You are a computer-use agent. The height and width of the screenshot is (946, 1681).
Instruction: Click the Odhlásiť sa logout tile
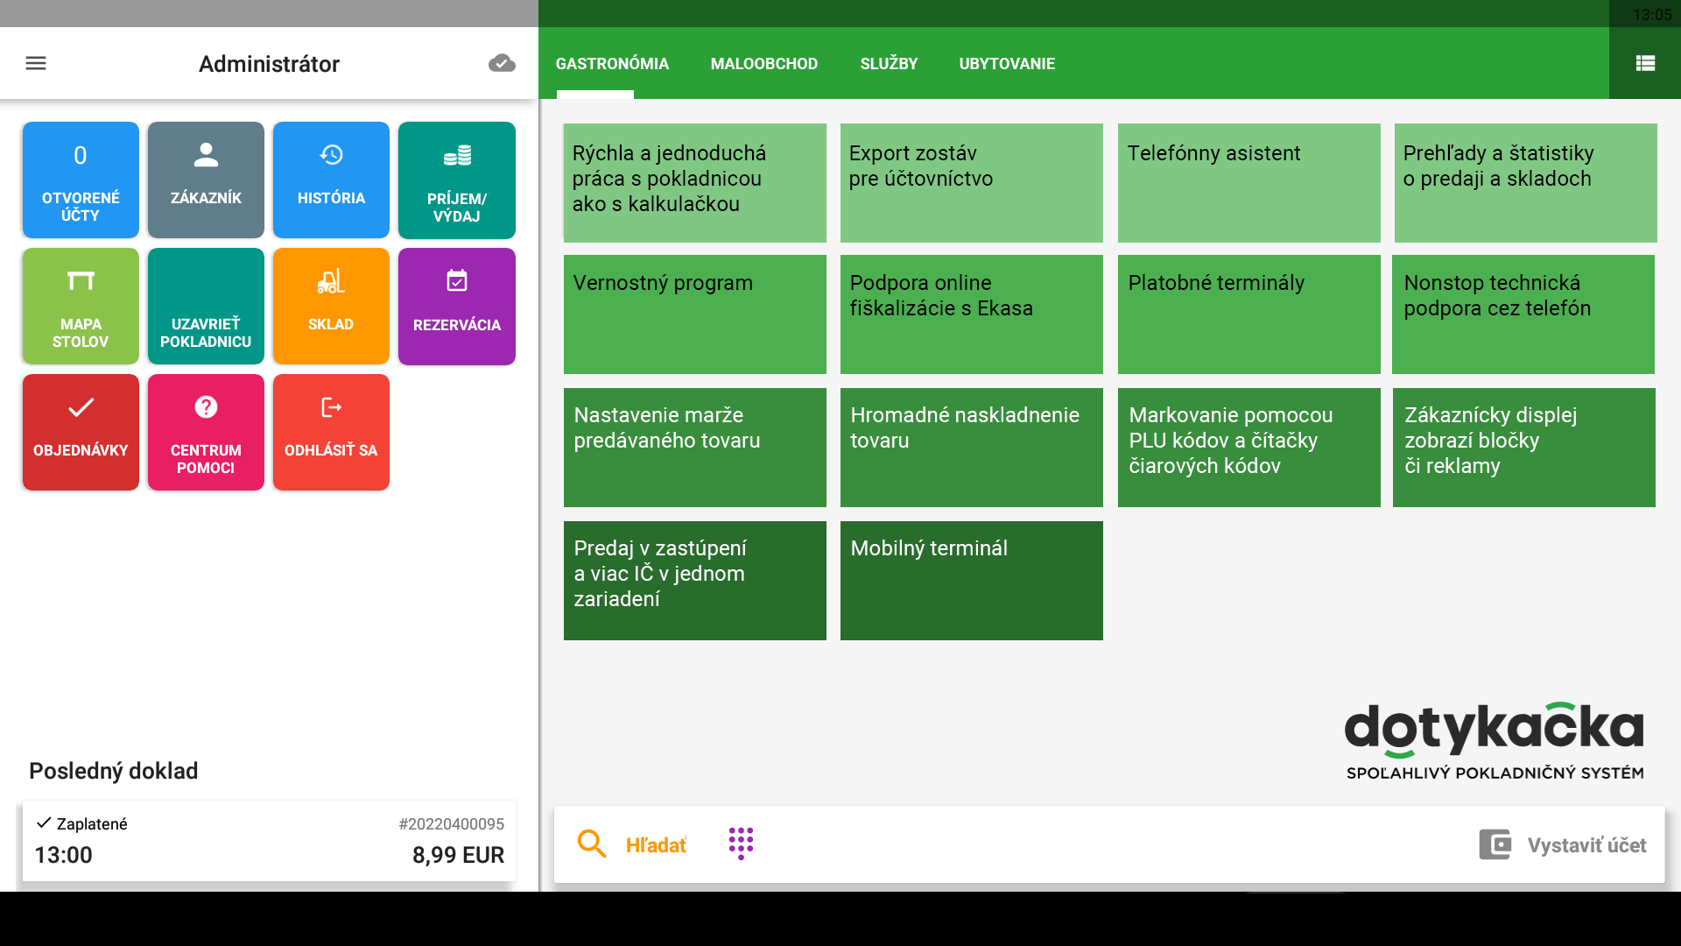[331, 432]
